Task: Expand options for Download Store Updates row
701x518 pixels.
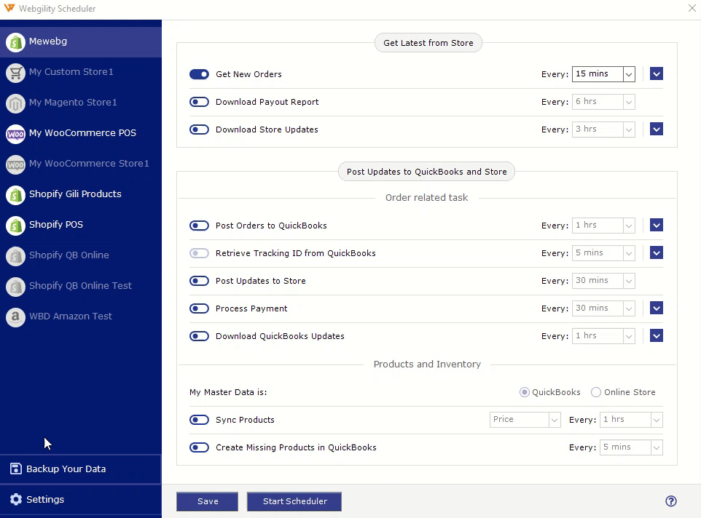Action: point(657,129)
